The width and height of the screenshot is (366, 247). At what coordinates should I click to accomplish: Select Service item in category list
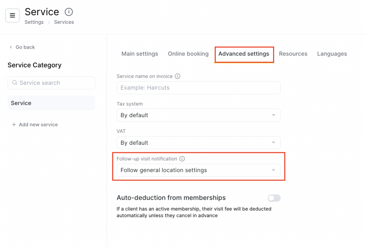tap(51, 103)
